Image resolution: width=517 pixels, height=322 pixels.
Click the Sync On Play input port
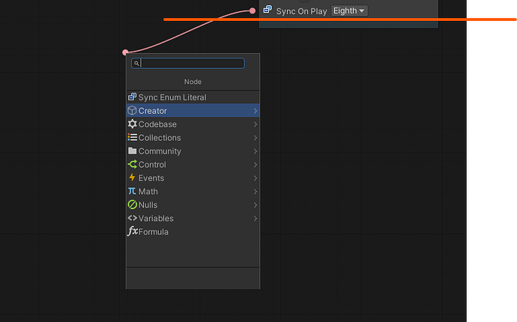pyautogui.click(x=253, y=10)
